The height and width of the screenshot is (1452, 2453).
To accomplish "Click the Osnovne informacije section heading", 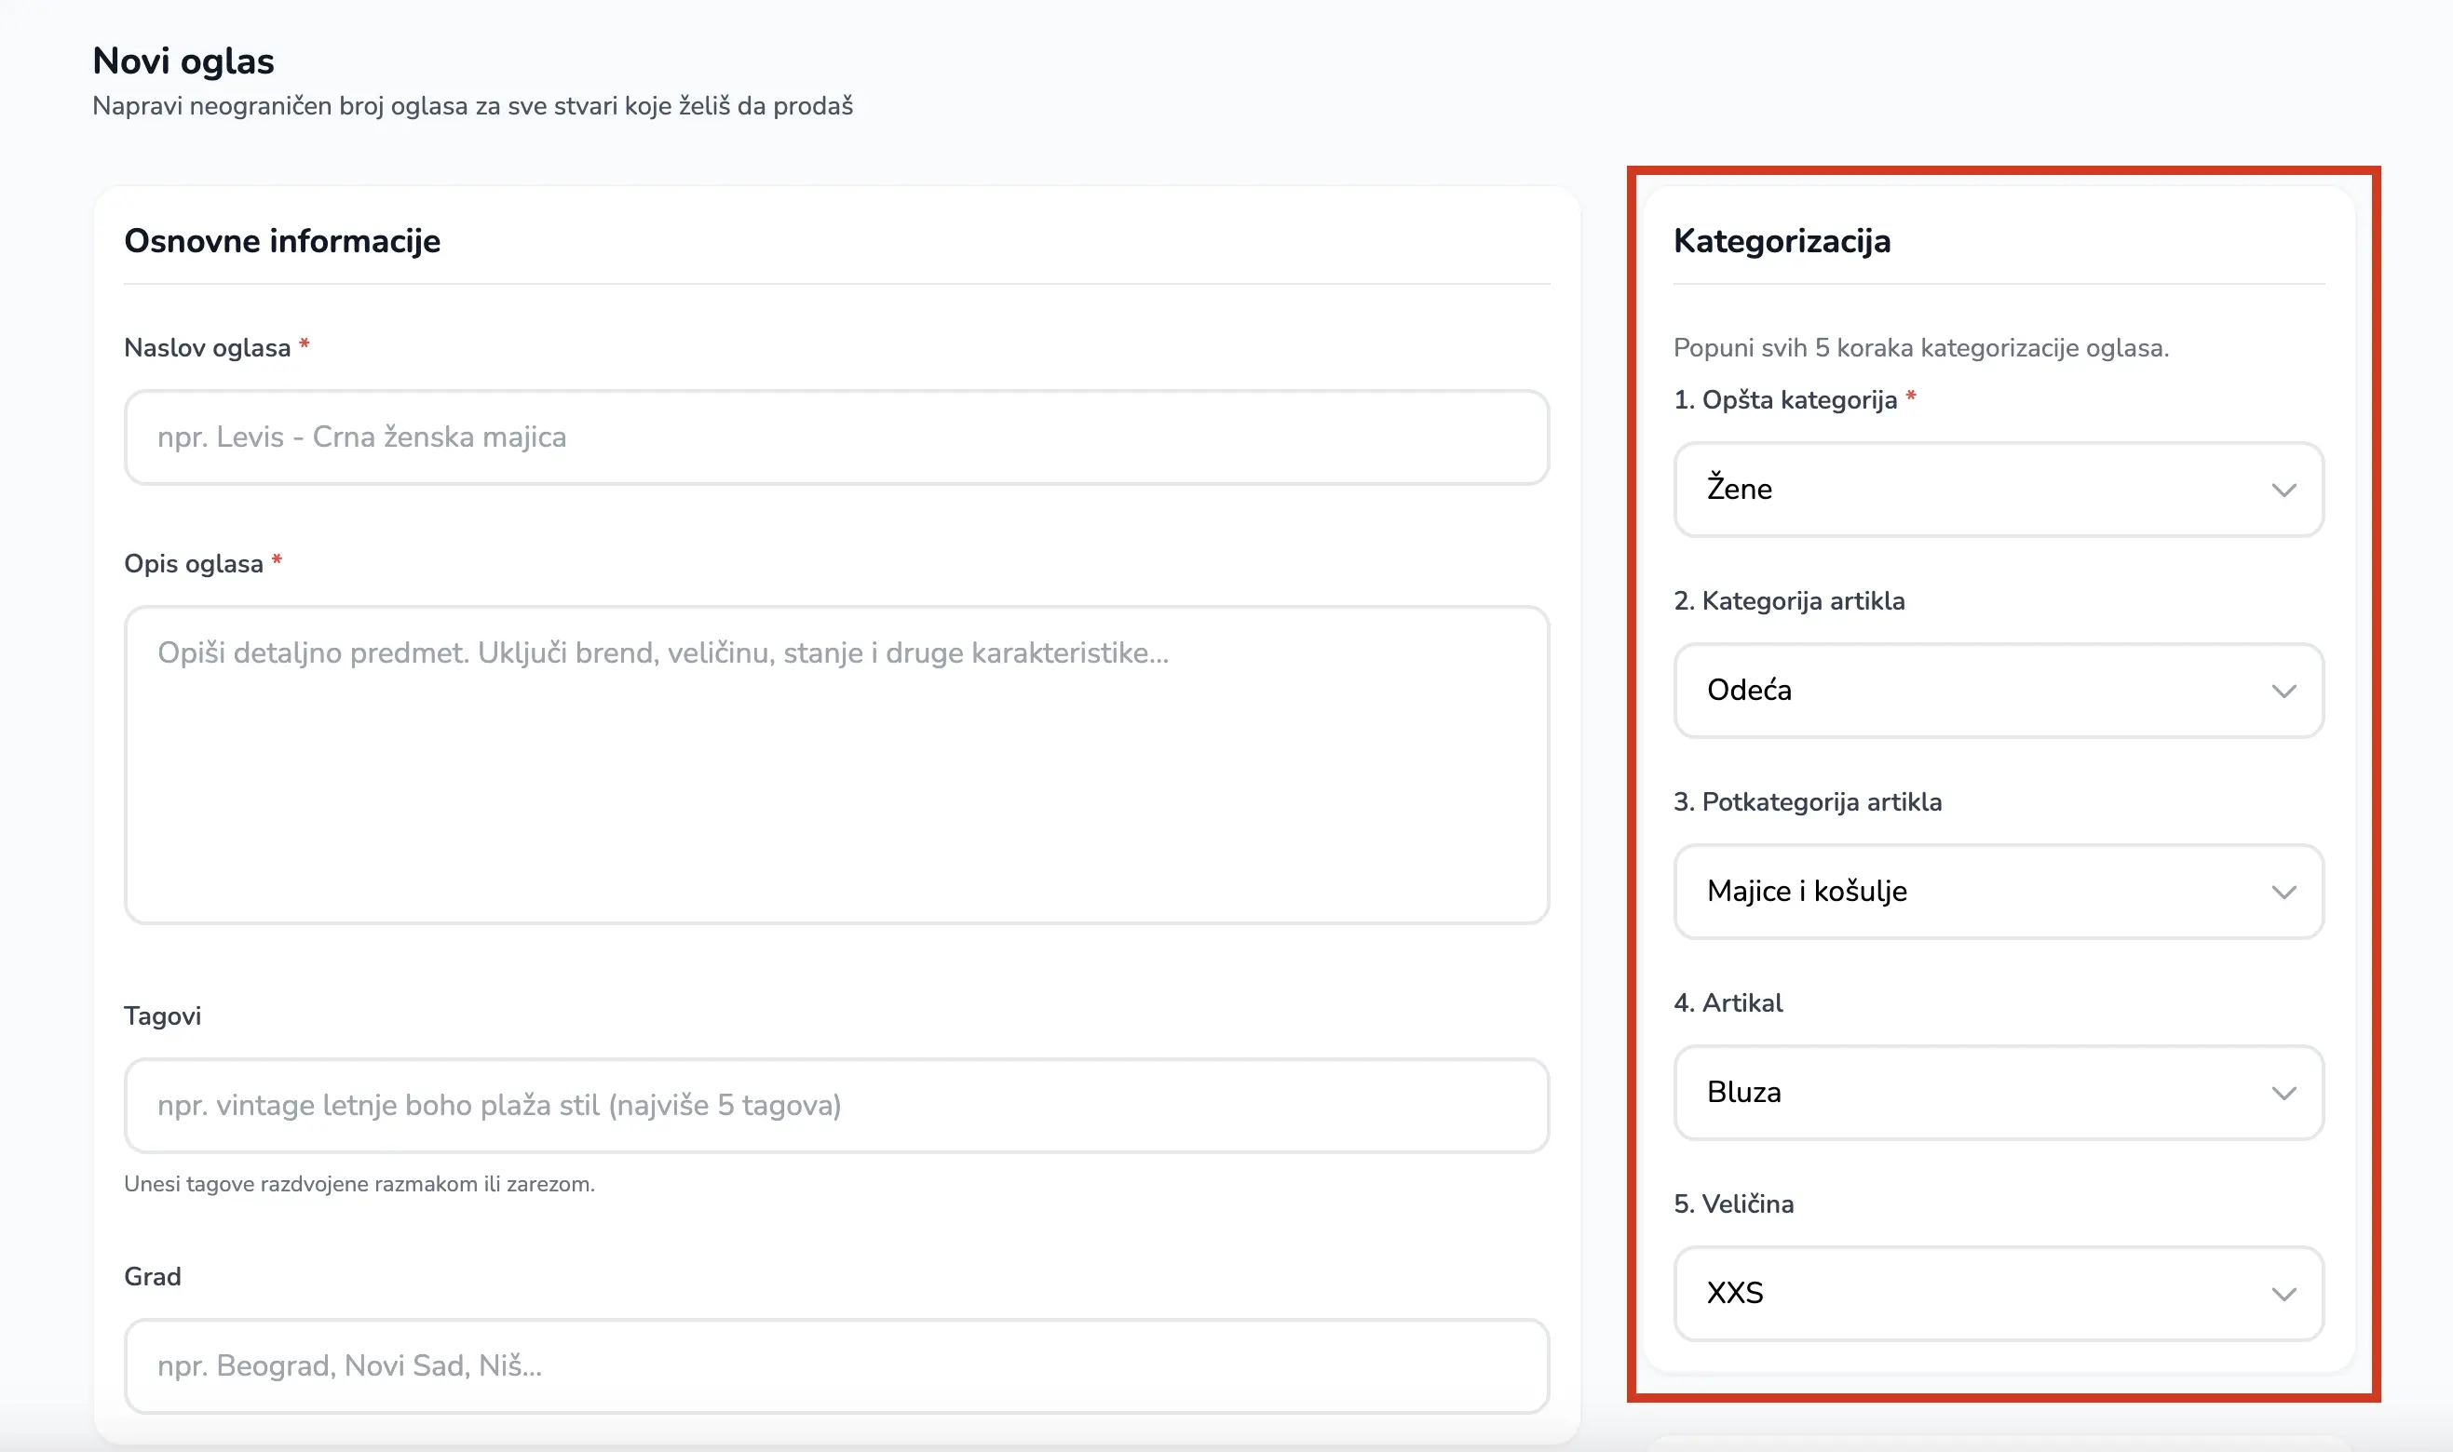I will (282, 242).
